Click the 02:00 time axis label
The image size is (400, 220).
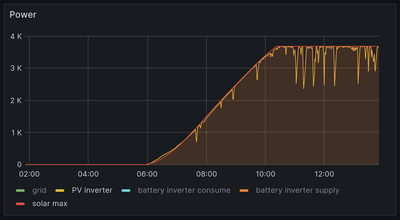coord(29,174)
